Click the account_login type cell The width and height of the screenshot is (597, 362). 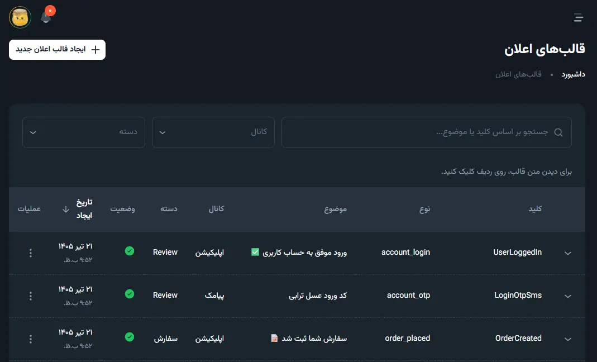coord(405,253)
